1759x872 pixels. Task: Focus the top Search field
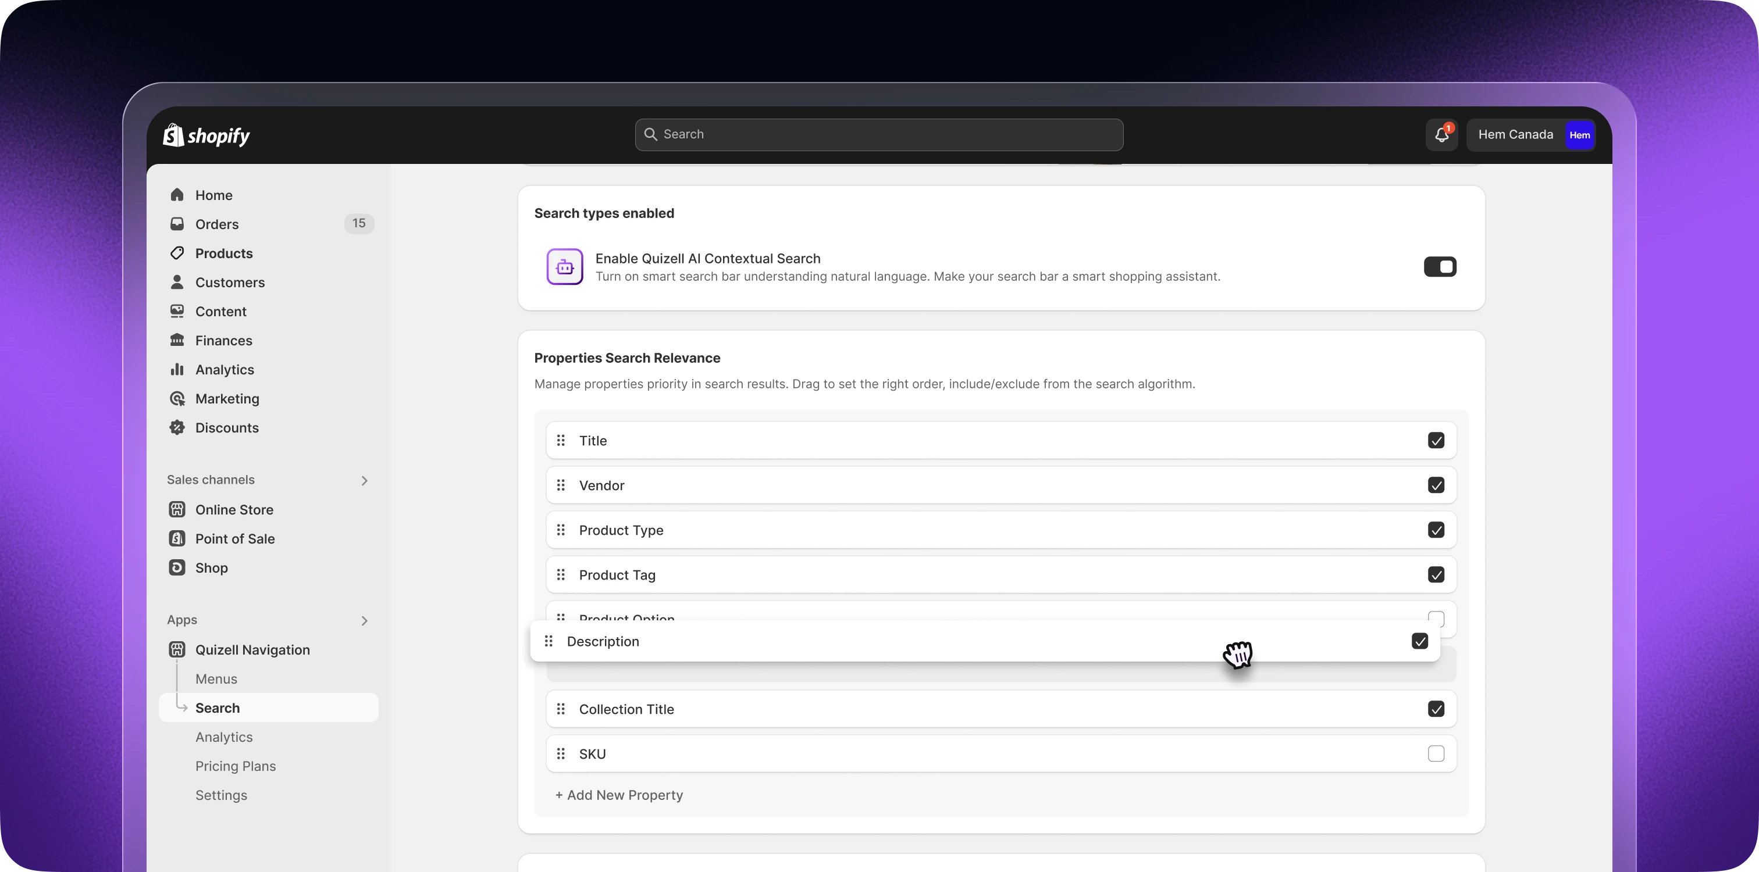coord(879,134)
